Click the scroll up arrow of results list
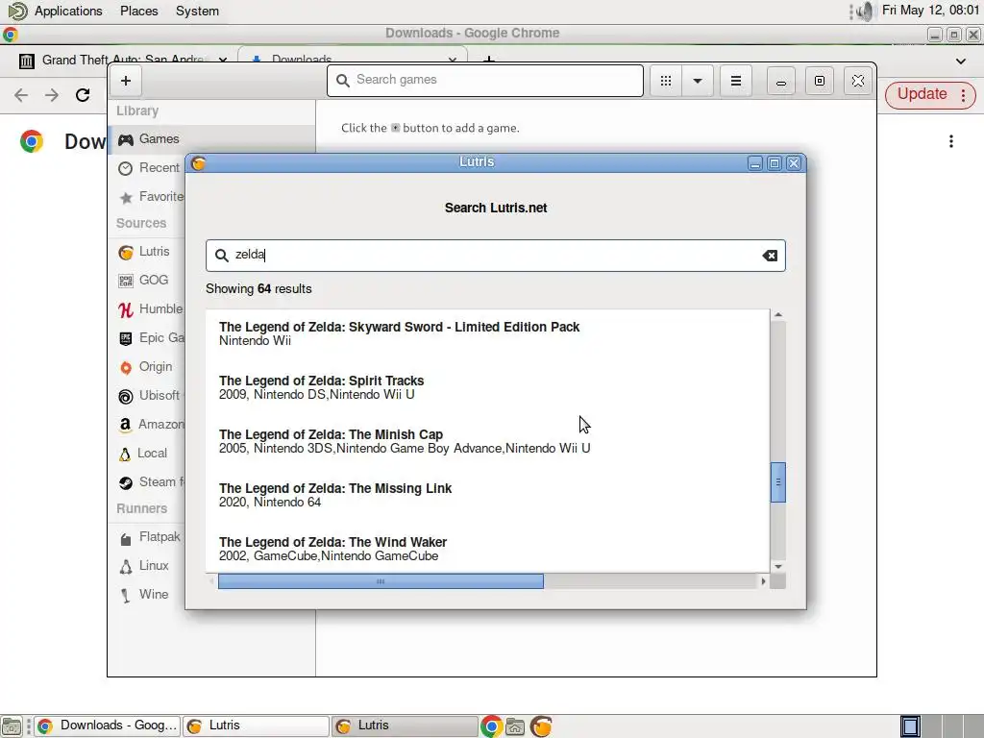 [778, 314]
